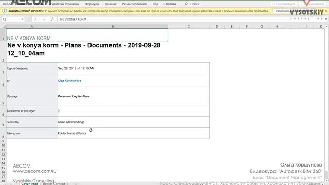Viewport: 329px width, 185px height.
Task: Select column H header
Action: point(277,26)
